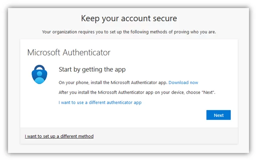
Task: Click the After you install instruction line
Action: (x=137, y=92)
